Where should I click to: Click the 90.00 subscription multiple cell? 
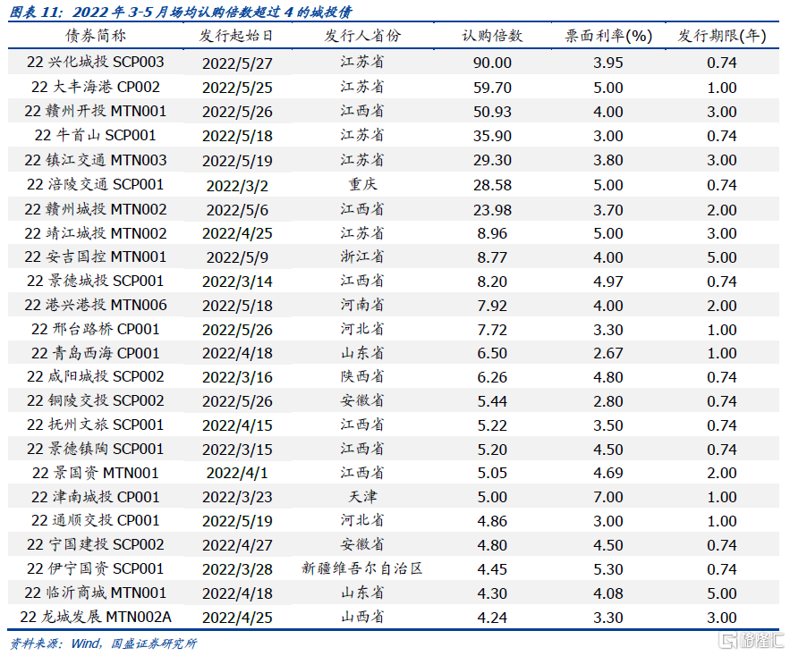(x=492, y=63)
